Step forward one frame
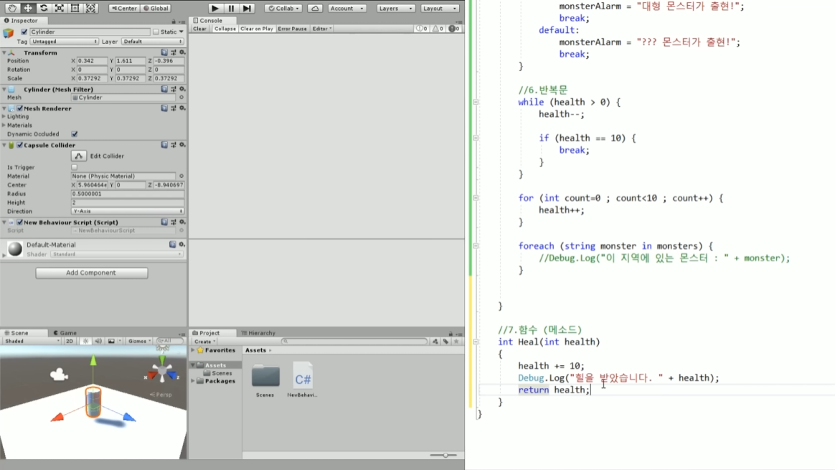The image size is (835, 470). (x=247, y=8)
